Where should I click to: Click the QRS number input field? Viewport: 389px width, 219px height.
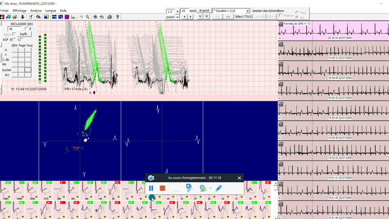coord(14,29)
